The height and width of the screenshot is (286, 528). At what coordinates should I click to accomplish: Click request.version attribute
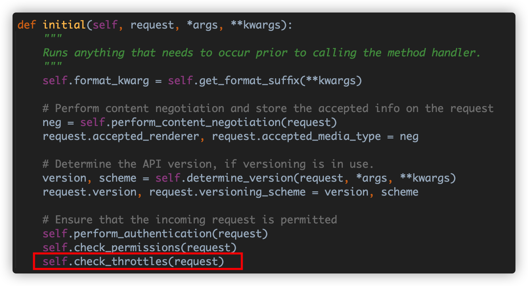(90, 192)
